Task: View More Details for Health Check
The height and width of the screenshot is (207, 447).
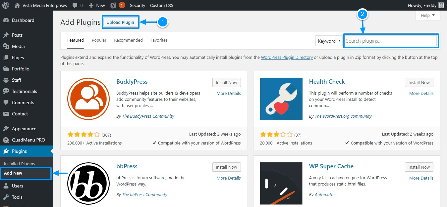Action: 421,94
